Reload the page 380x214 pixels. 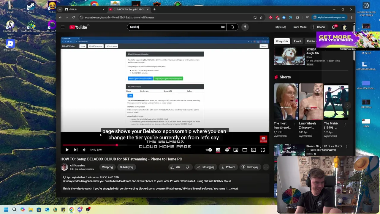coord(73,18)
